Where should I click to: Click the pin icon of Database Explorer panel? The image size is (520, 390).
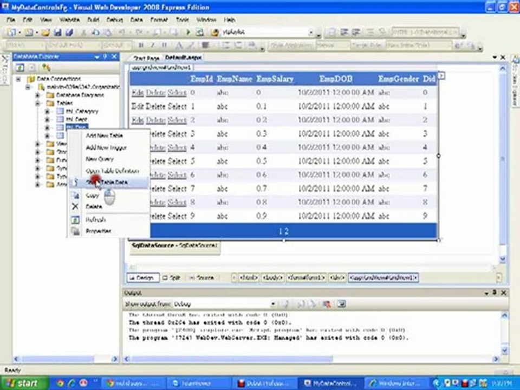105,57
